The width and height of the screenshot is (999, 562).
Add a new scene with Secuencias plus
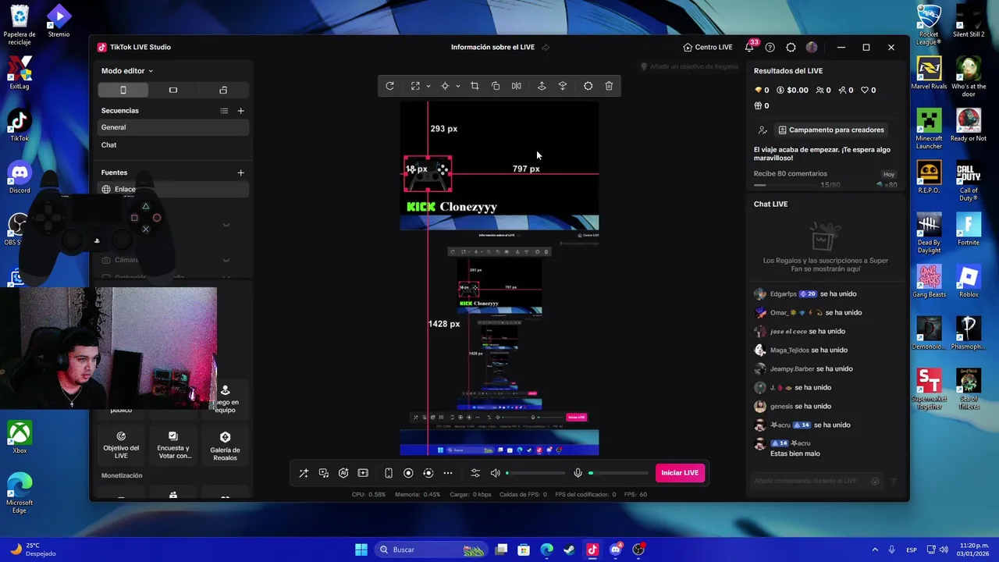[x=240, y=111]
